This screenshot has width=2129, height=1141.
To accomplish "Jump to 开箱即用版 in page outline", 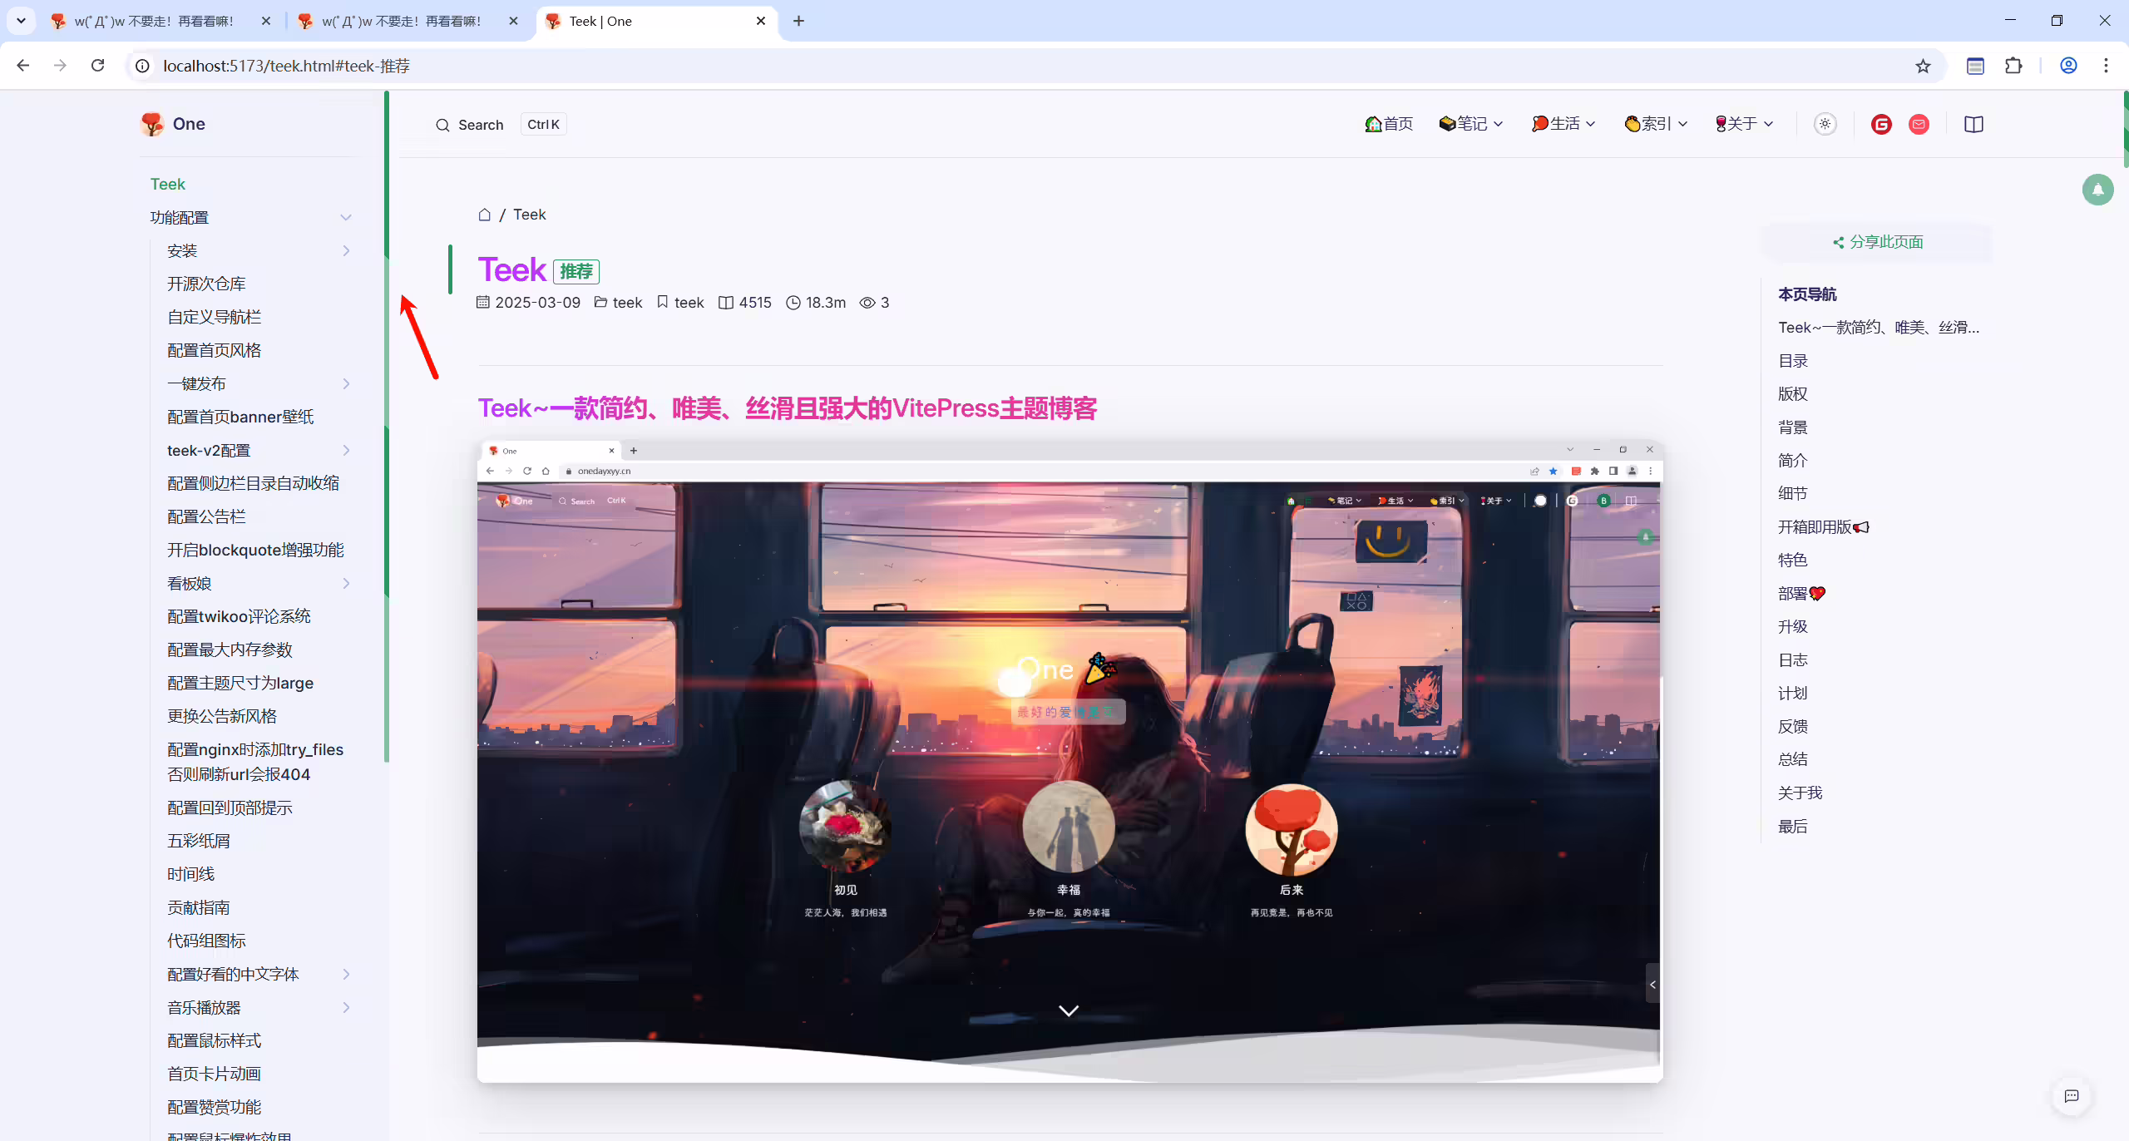I will [x=1823, y=527].
